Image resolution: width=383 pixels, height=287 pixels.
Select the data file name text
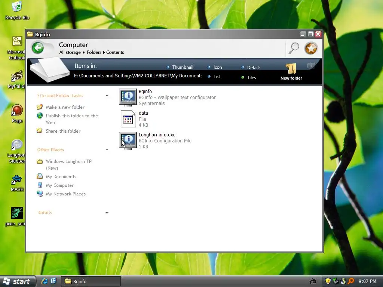(x=143, y=113)
